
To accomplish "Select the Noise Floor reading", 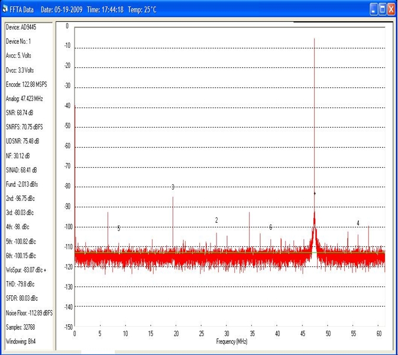I will [x=29, y=312].
